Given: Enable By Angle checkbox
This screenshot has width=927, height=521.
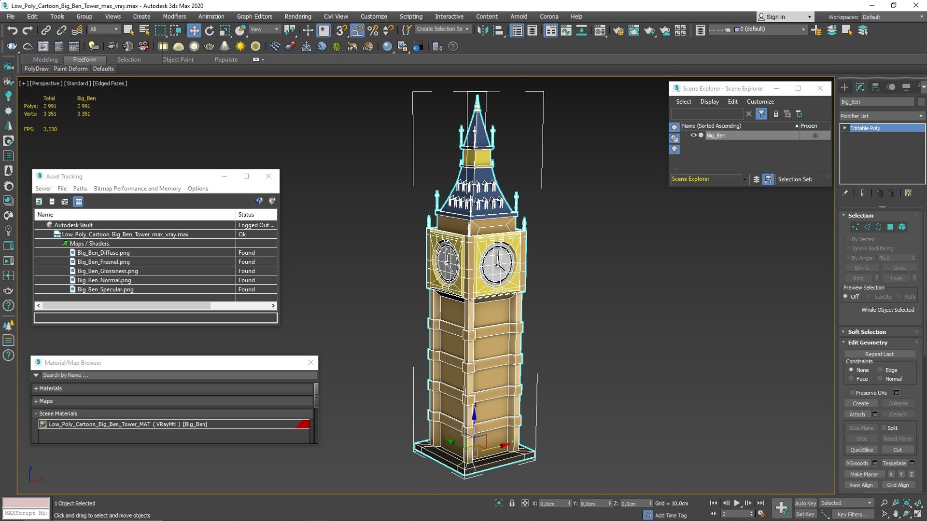Looking at the screenshot, I should pyautogui.click(x=848, y=258).
